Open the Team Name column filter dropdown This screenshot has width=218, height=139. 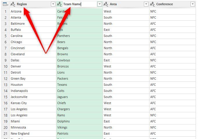tap(99, 4)
